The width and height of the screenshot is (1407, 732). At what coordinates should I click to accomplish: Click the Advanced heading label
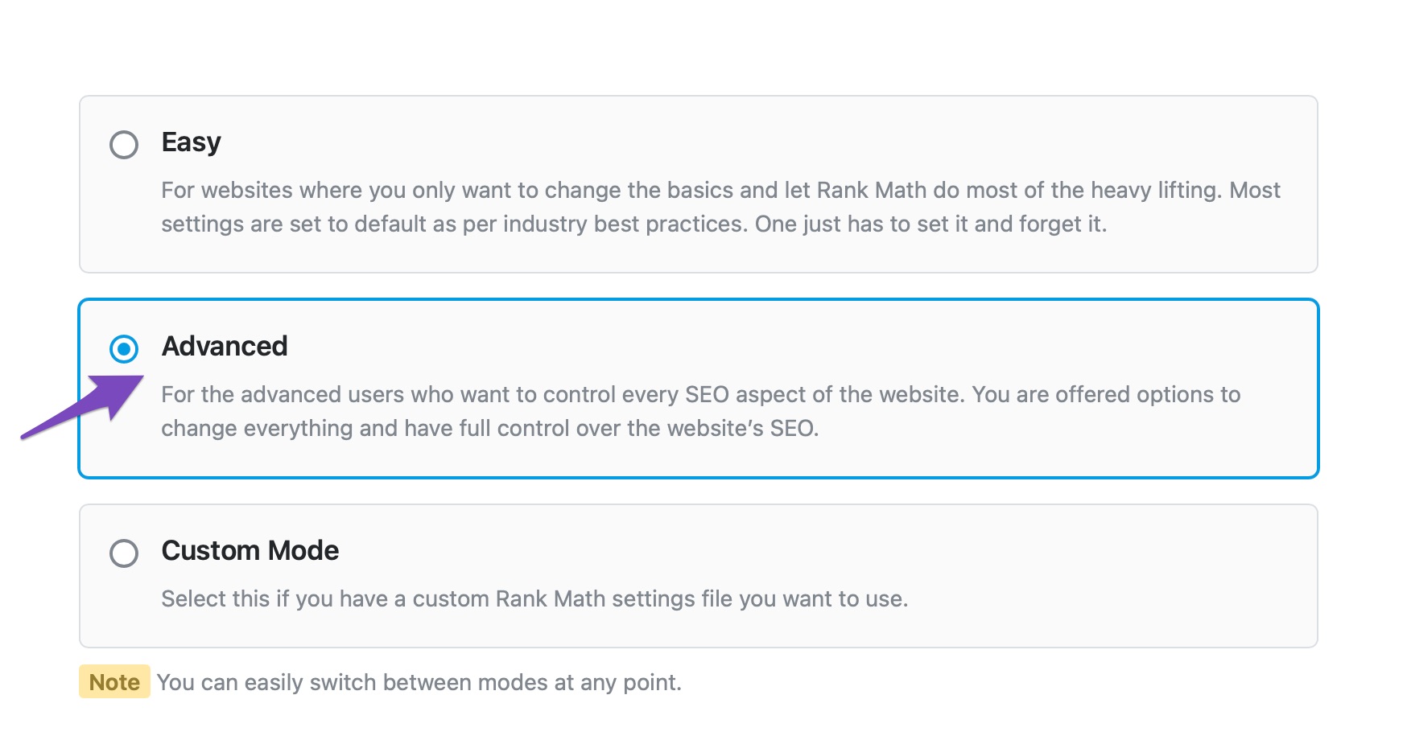click(225, 347)
